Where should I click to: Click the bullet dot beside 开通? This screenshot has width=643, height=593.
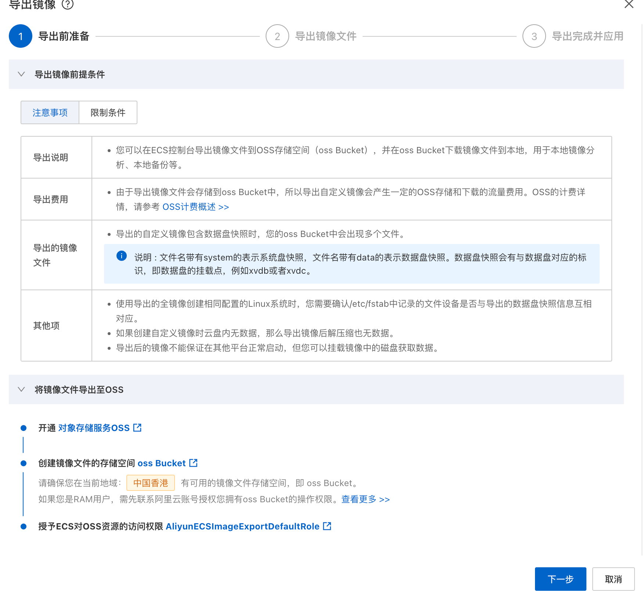24,428
